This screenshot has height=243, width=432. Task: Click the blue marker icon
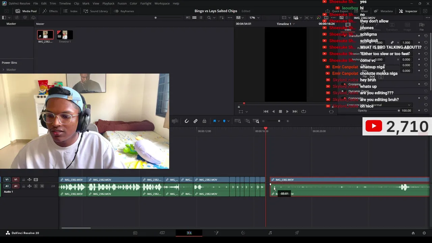pyautogui.click(x=224, y=121)
